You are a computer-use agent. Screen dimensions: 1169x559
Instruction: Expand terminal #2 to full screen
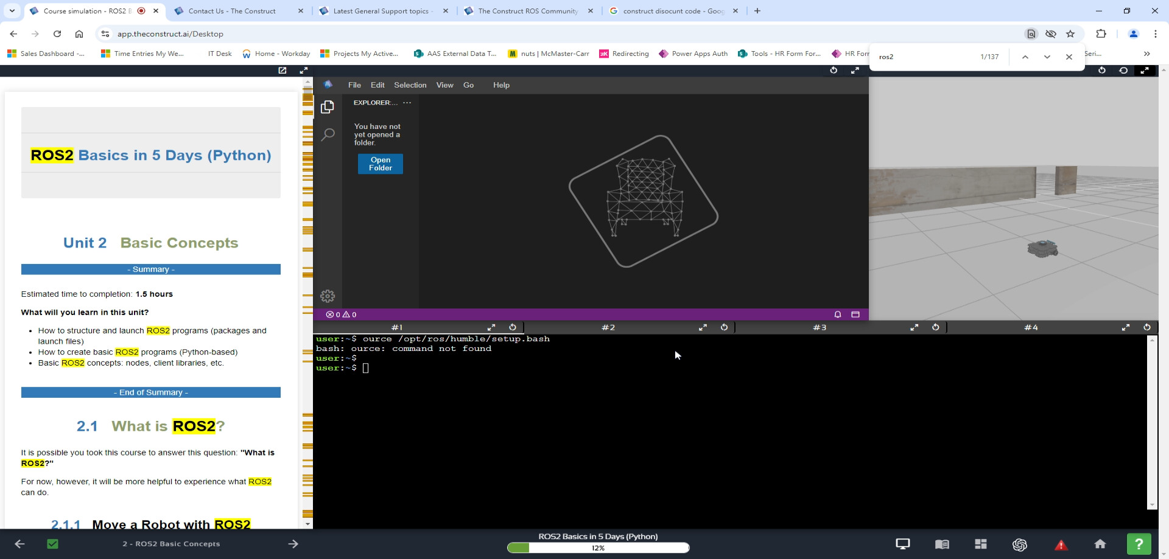tap(703, 327)
